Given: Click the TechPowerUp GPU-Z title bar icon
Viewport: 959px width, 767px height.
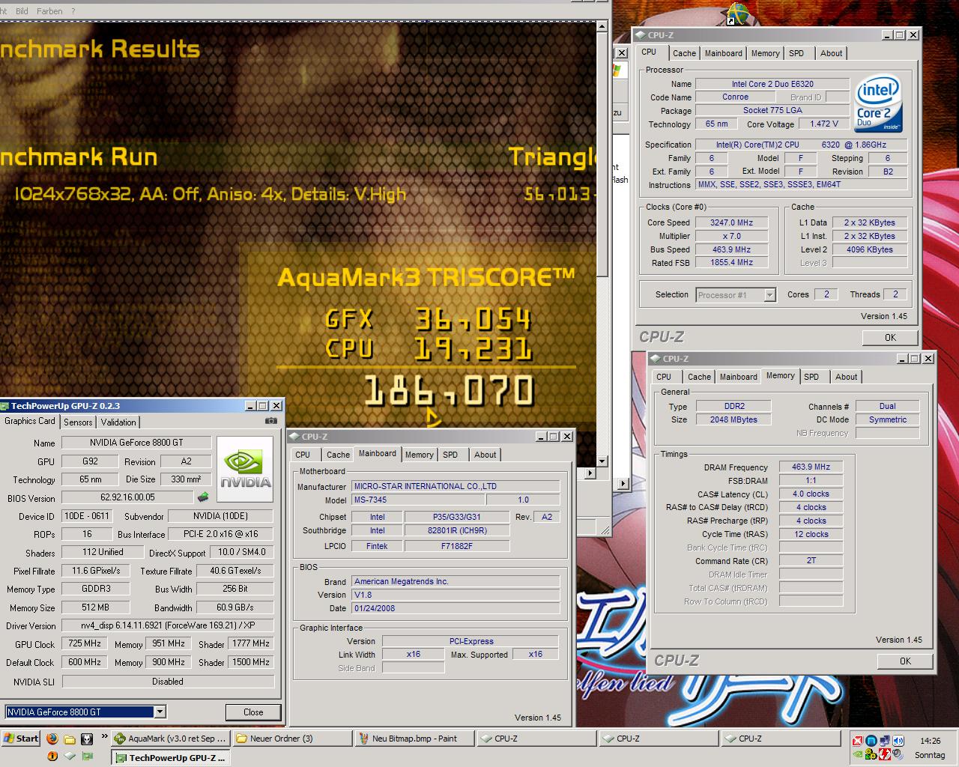Looking at the screenshot, I should click(x=4, y=406).
